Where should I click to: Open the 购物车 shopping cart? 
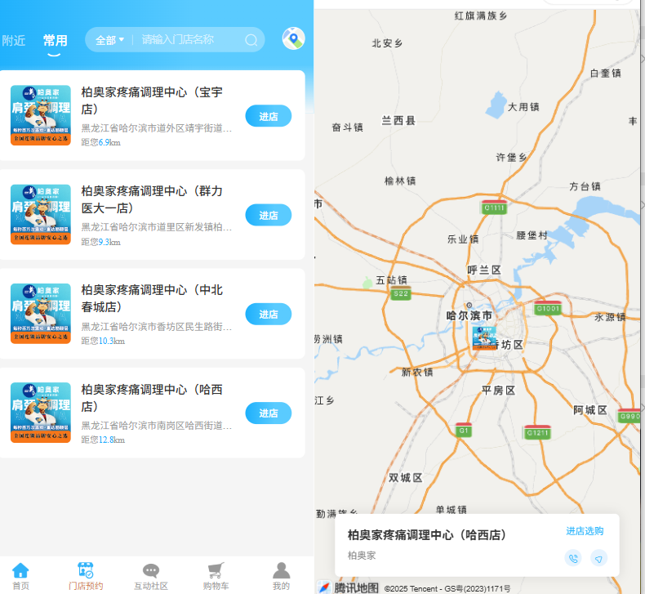pyautogui.click(x=216, y=575)
